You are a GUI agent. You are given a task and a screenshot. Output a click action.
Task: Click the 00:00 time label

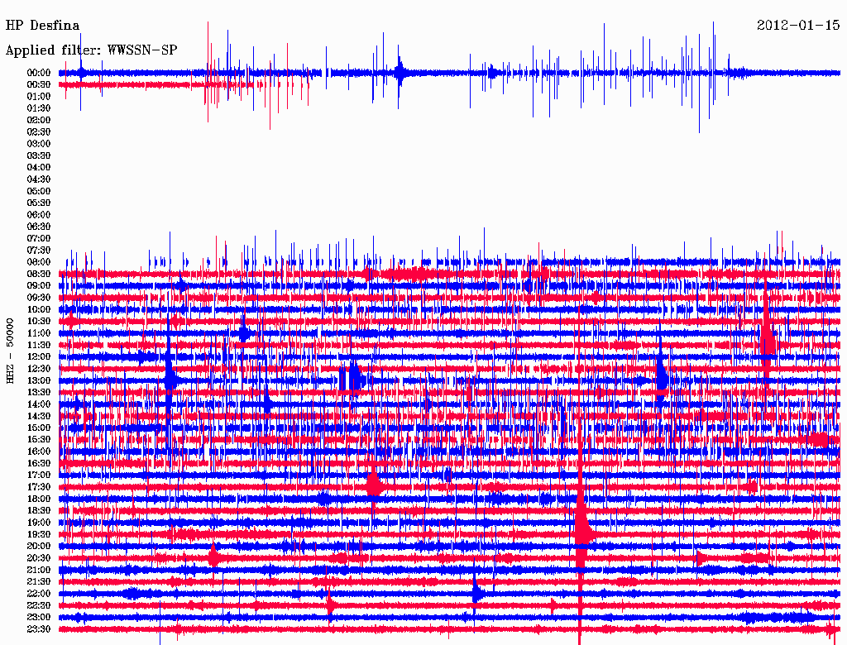[x=39, y=73]
